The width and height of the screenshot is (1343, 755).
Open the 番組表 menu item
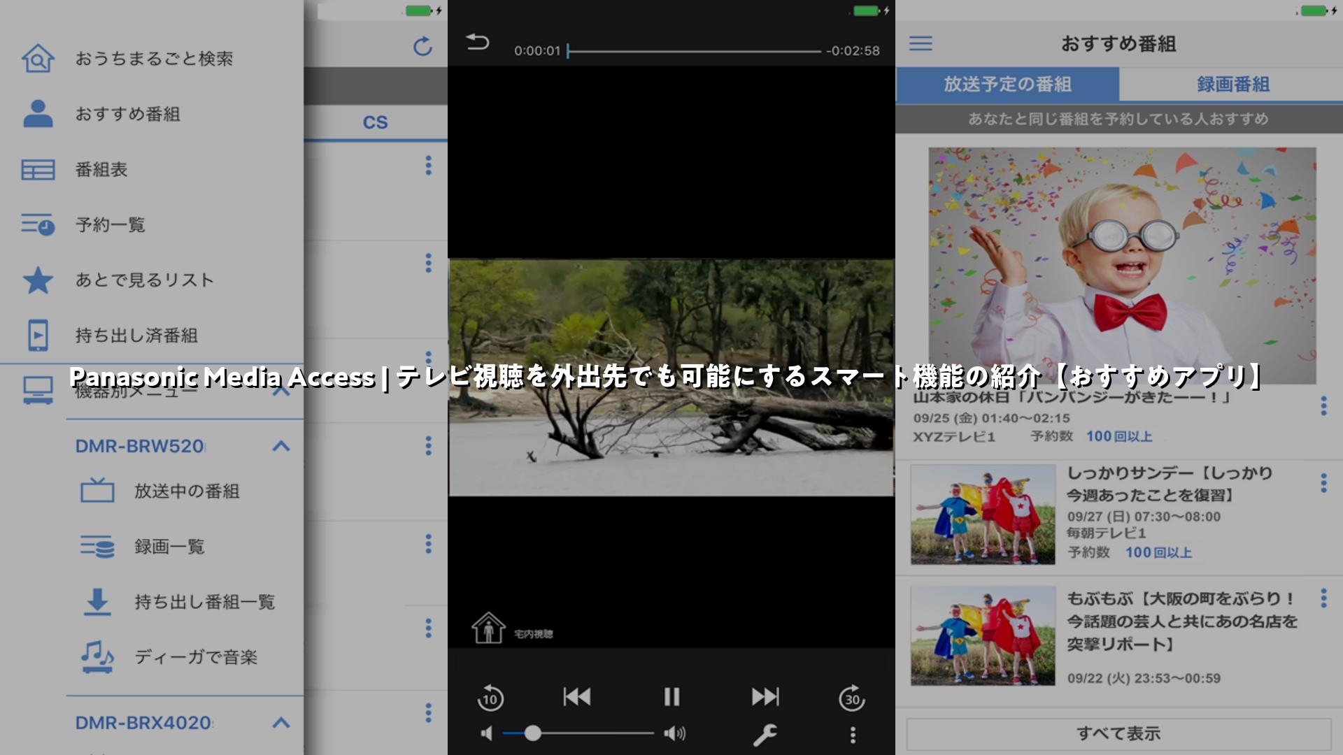click(101, 169)
